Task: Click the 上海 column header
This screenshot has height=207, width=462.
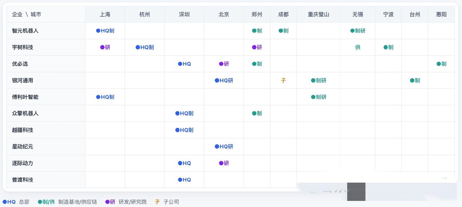Action: point(105,14)
